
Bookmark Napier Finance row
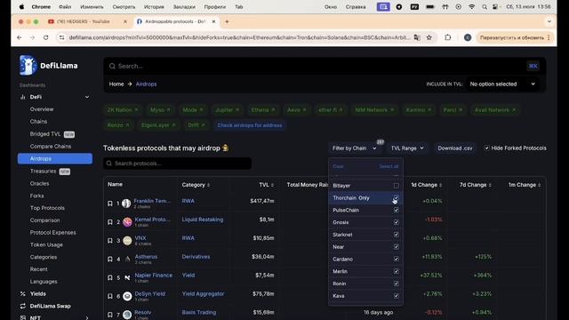pos(110,277)
